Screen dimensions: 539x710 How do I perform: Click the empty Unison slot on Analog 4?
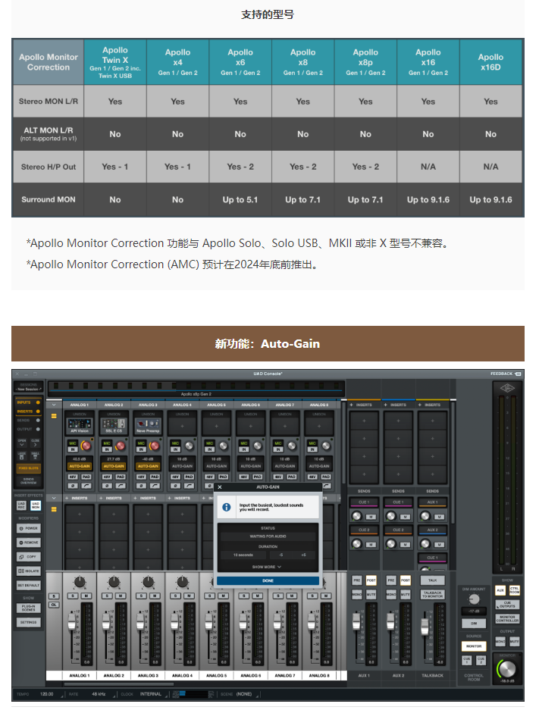point(182,426)
